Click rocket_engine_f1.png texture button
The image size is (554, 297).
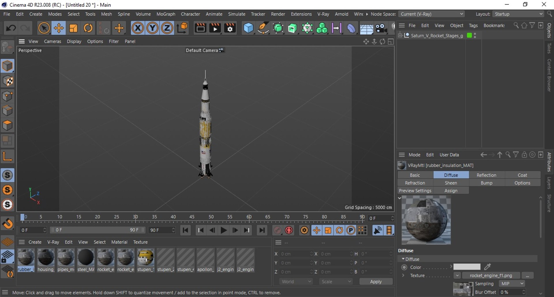[x=491, y=275]
